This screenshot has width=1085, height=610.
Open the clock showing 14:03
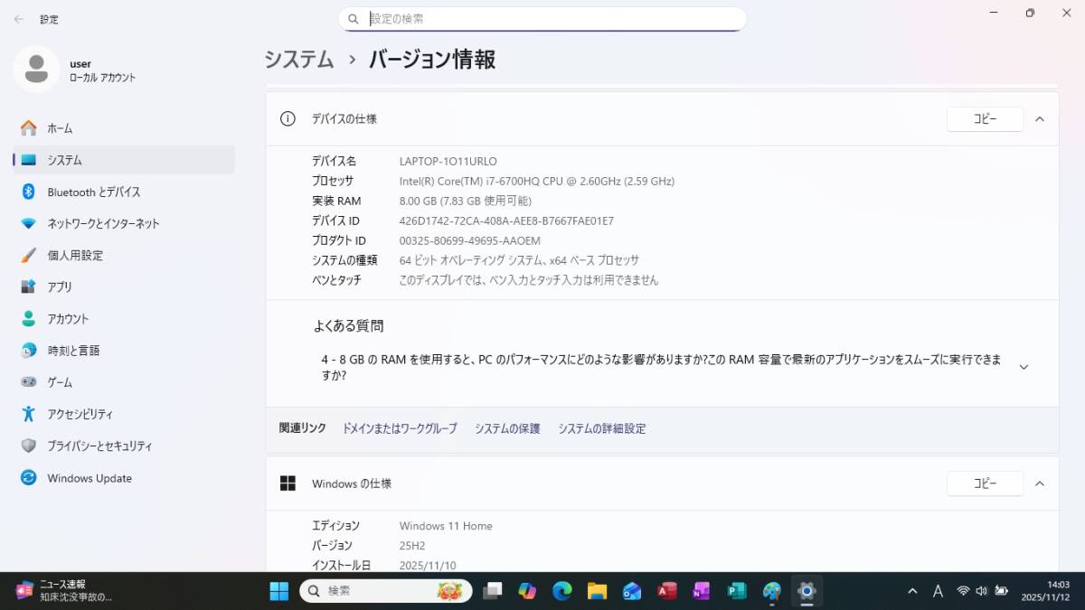tap(1045, 591)
